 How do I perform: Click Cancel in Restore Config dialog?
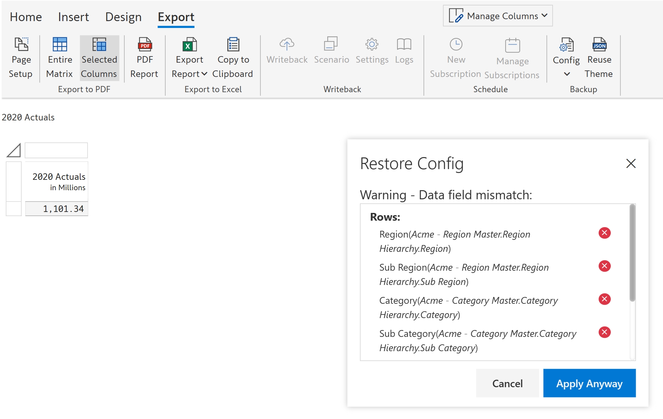[x=507, y=383]
